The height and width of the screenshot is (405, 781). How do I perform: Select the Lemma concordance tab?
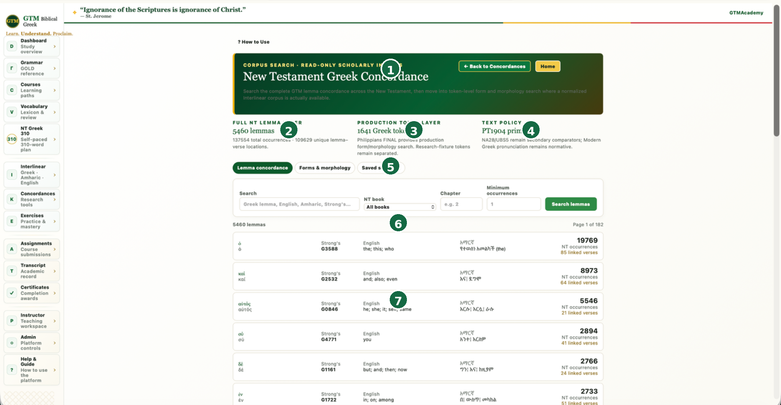pyautogui.click(x=262, y=168)
